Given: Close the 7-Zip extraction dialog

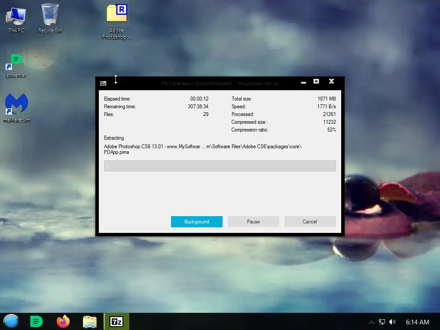Looking at the screenshot, I should [331, 81].
